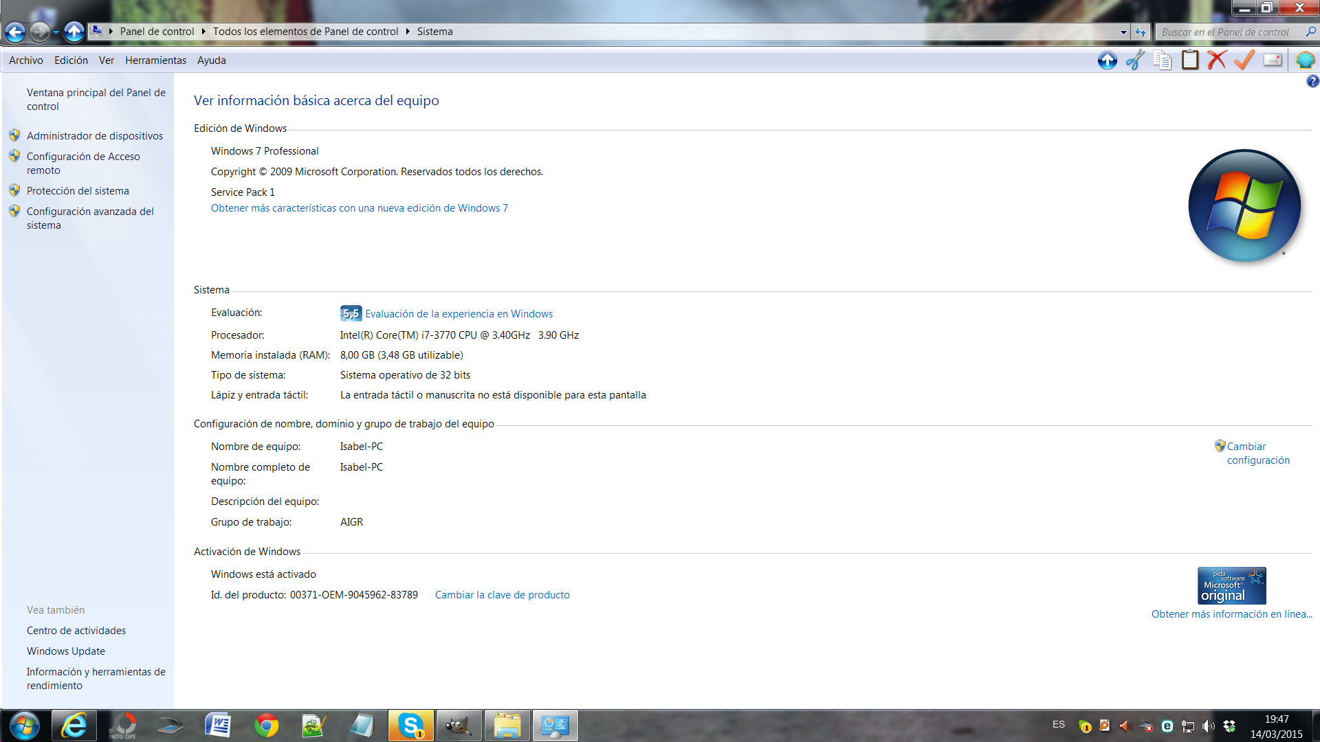Expand the arrow after Panel de control breadcrumb
This screenshot has height=742, width=1320.
203,32
